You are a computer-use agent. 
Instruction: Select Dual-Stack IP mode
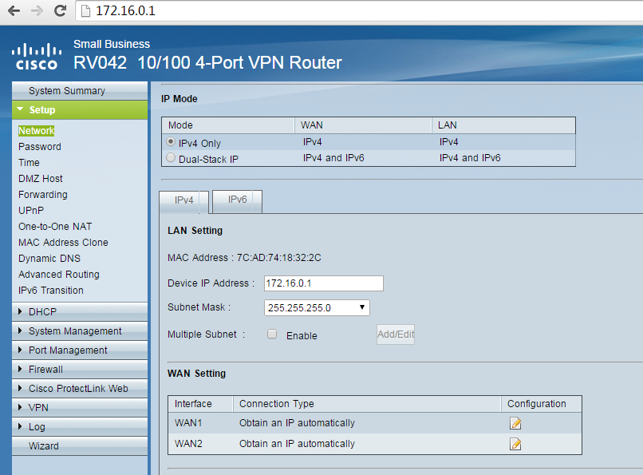coord(171,158)
